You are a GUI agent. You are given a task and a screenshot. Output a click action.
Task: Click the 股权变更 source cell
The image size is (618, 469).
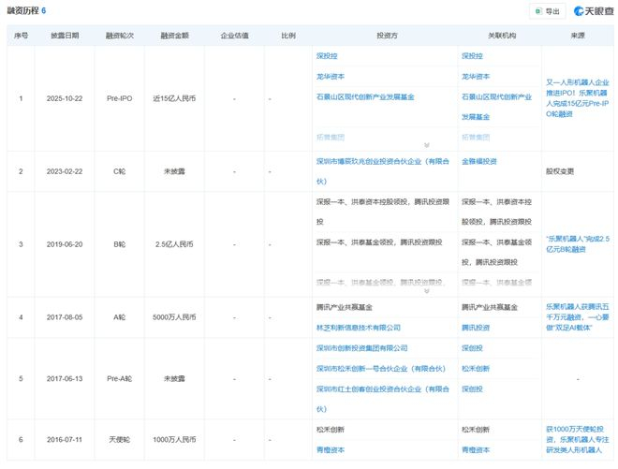pos(560,171)
